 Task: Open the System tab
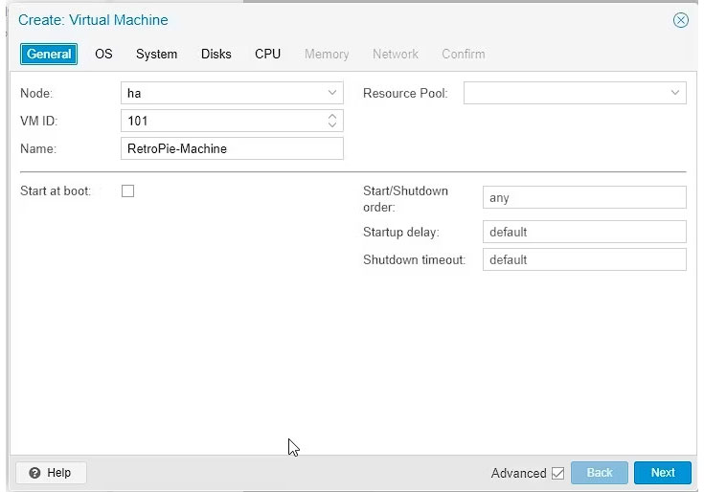(x=156, y=54)
